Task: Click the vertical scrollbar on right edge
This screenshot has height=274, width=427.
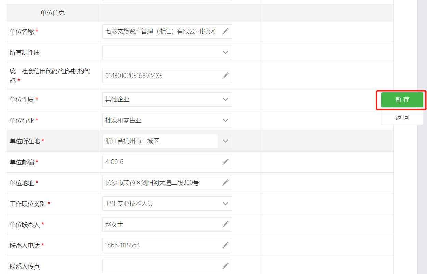Action: (x=422, y=137)
